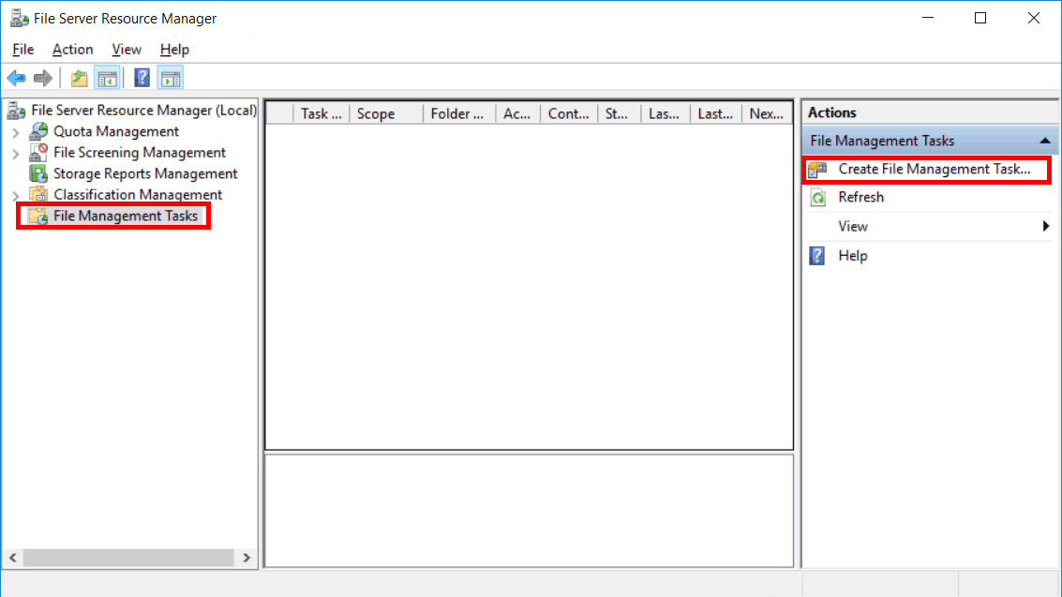Open the Action menu
Image resolution: width=1062 pixels, height=597 pixels.
[72, 49]
